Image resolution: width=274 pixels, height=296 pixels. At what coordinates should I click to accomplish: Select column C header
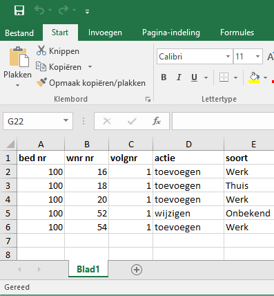[131, 144]
